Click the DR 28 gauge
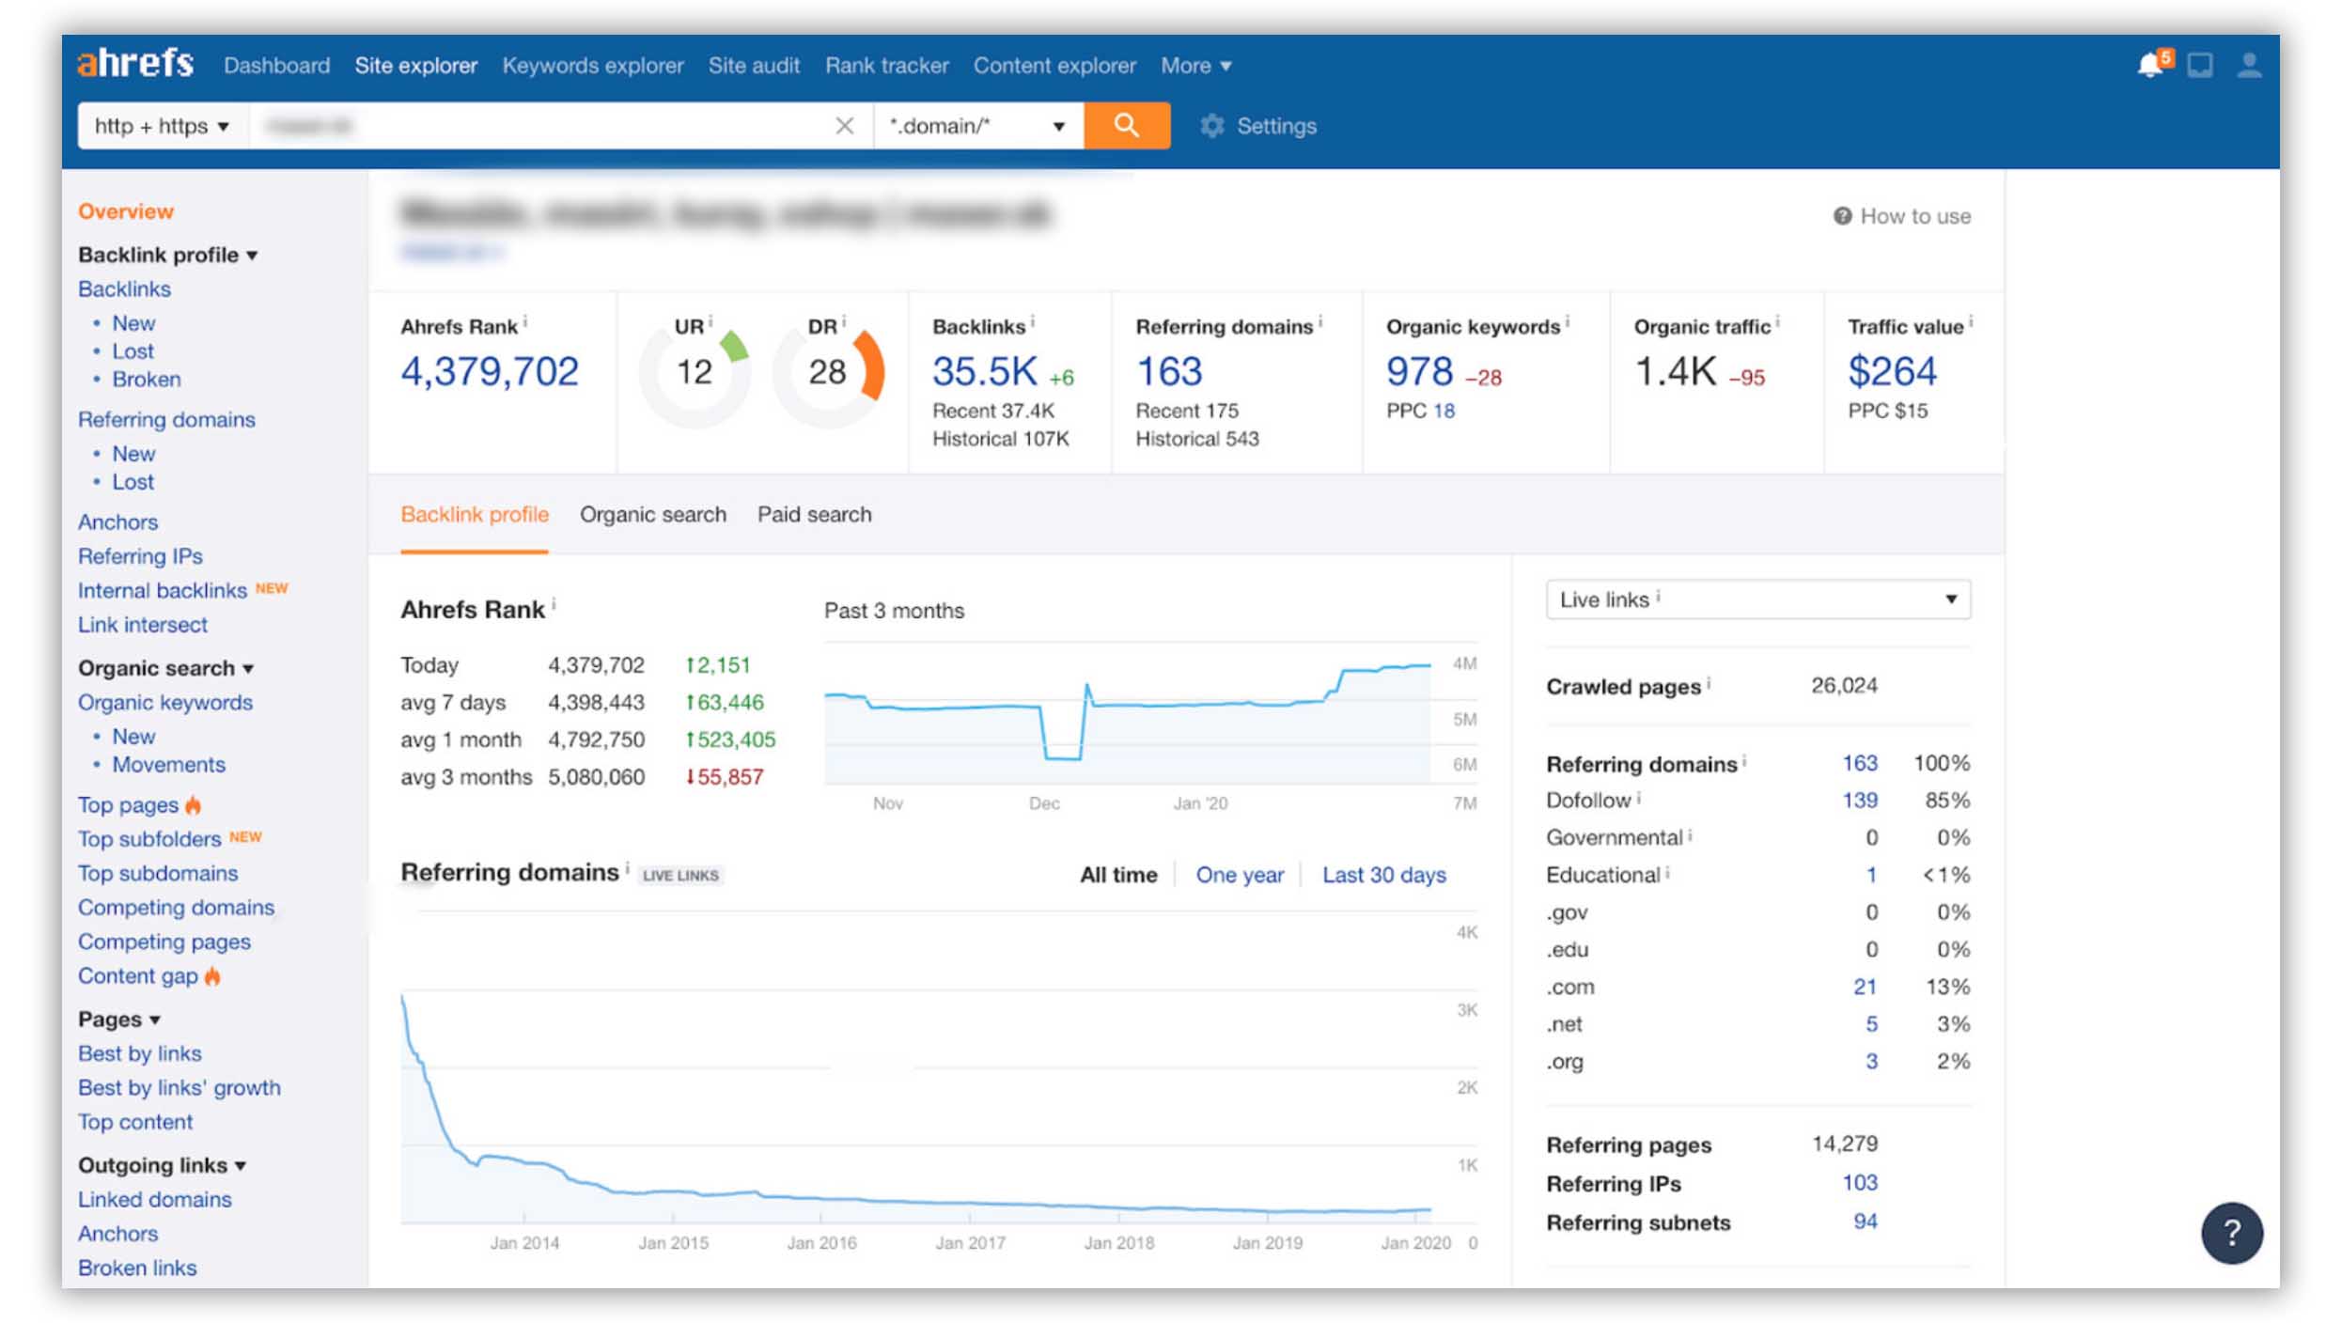The height and width of the screenshot is (1323, 2342). point(828,372)
